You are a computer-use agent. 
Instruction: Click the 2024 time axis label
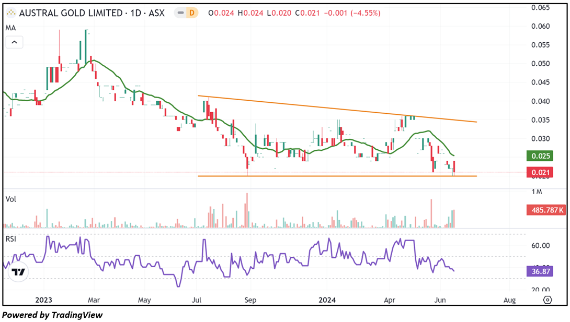coord(327,300)
